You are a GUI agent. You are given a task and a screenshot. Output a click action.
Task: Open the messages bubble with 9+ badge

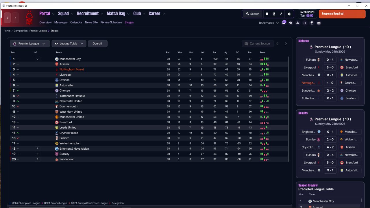point(284,23)
